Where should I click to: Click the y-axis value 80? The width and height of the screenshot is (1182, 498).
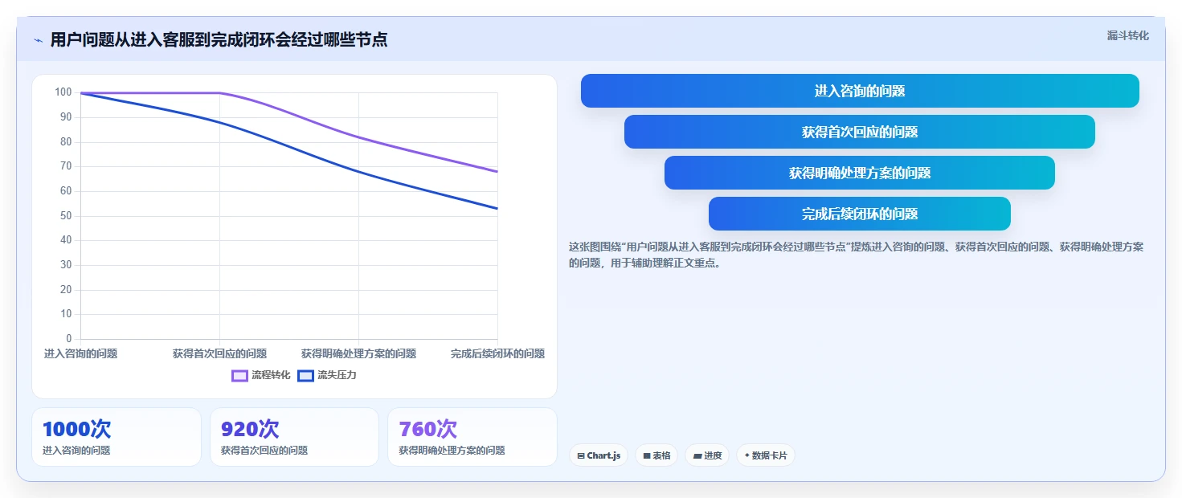pyautogui.click(x=66, y=142)
